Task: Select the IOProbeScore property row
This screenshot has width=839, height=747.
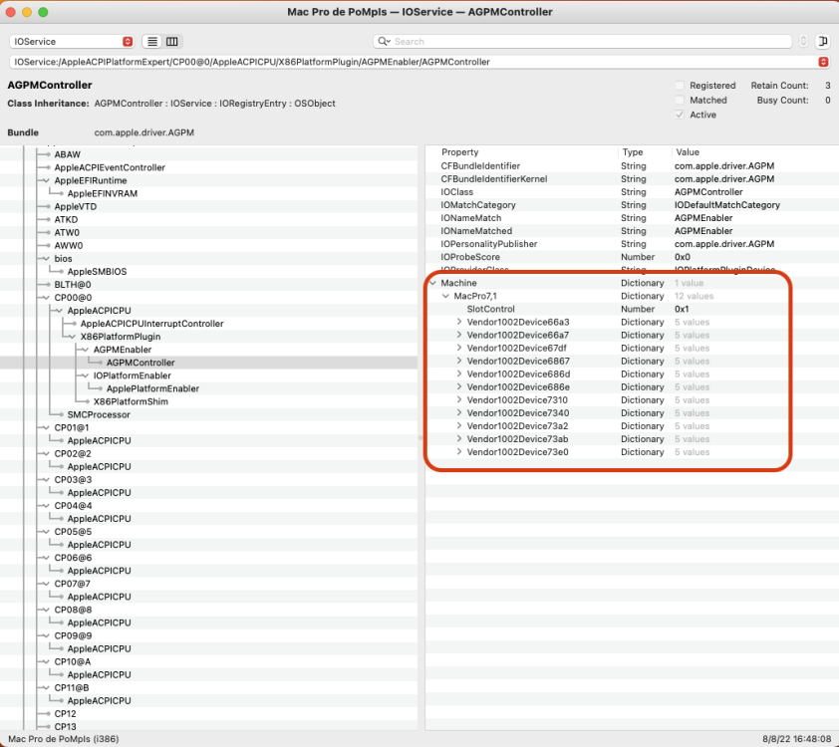Action: (633, 257)
